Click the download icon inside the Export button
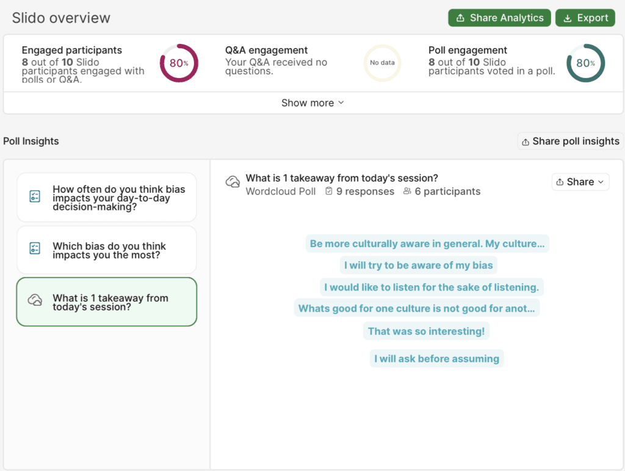 [x=566, y=18]
